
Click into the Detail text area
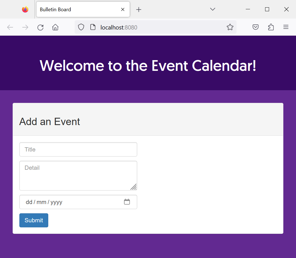point(78,176)
